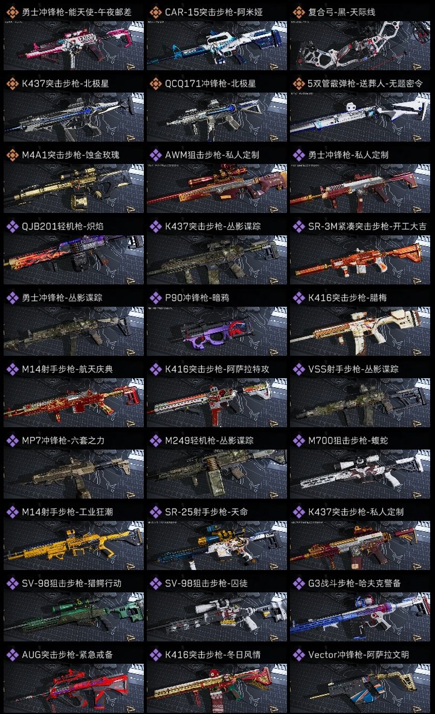Screen dimensions: 435x714
Task: Click the orange rarity icon beside CAR-15突击步枪-阿米娅
Action: tap(155, 12)
